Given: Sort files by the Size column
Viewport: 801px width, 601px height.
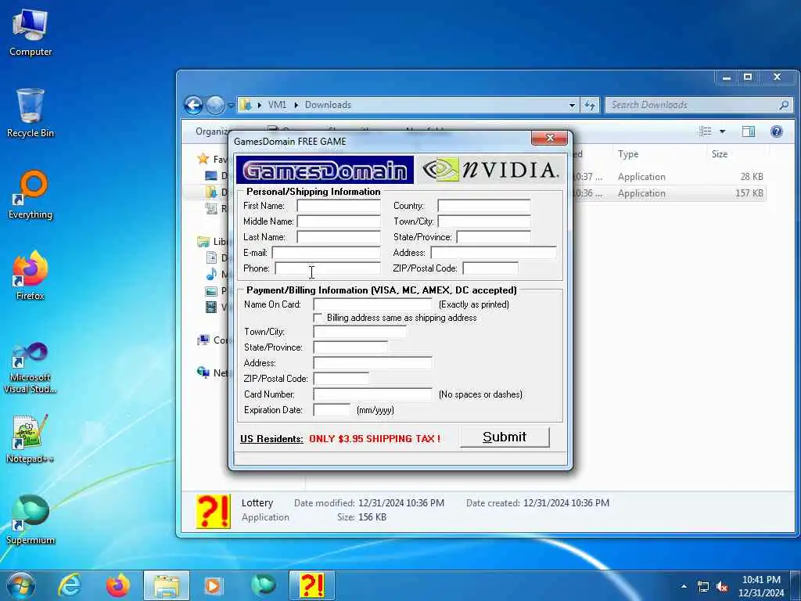Looking at the screenshot, I should [x=720, y=154].
